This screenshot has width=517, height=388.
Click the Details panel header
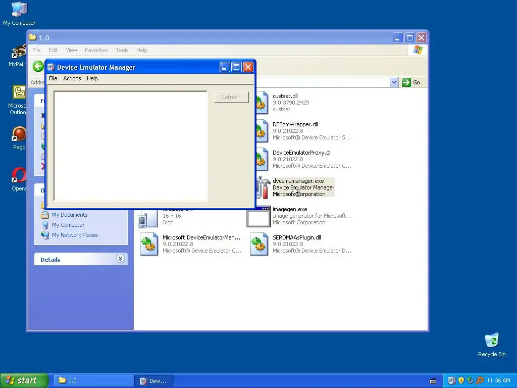[81, 259]
